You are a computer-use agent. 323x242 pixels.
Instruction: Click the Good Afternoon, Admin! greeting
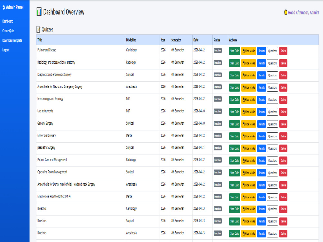[303, 13]
